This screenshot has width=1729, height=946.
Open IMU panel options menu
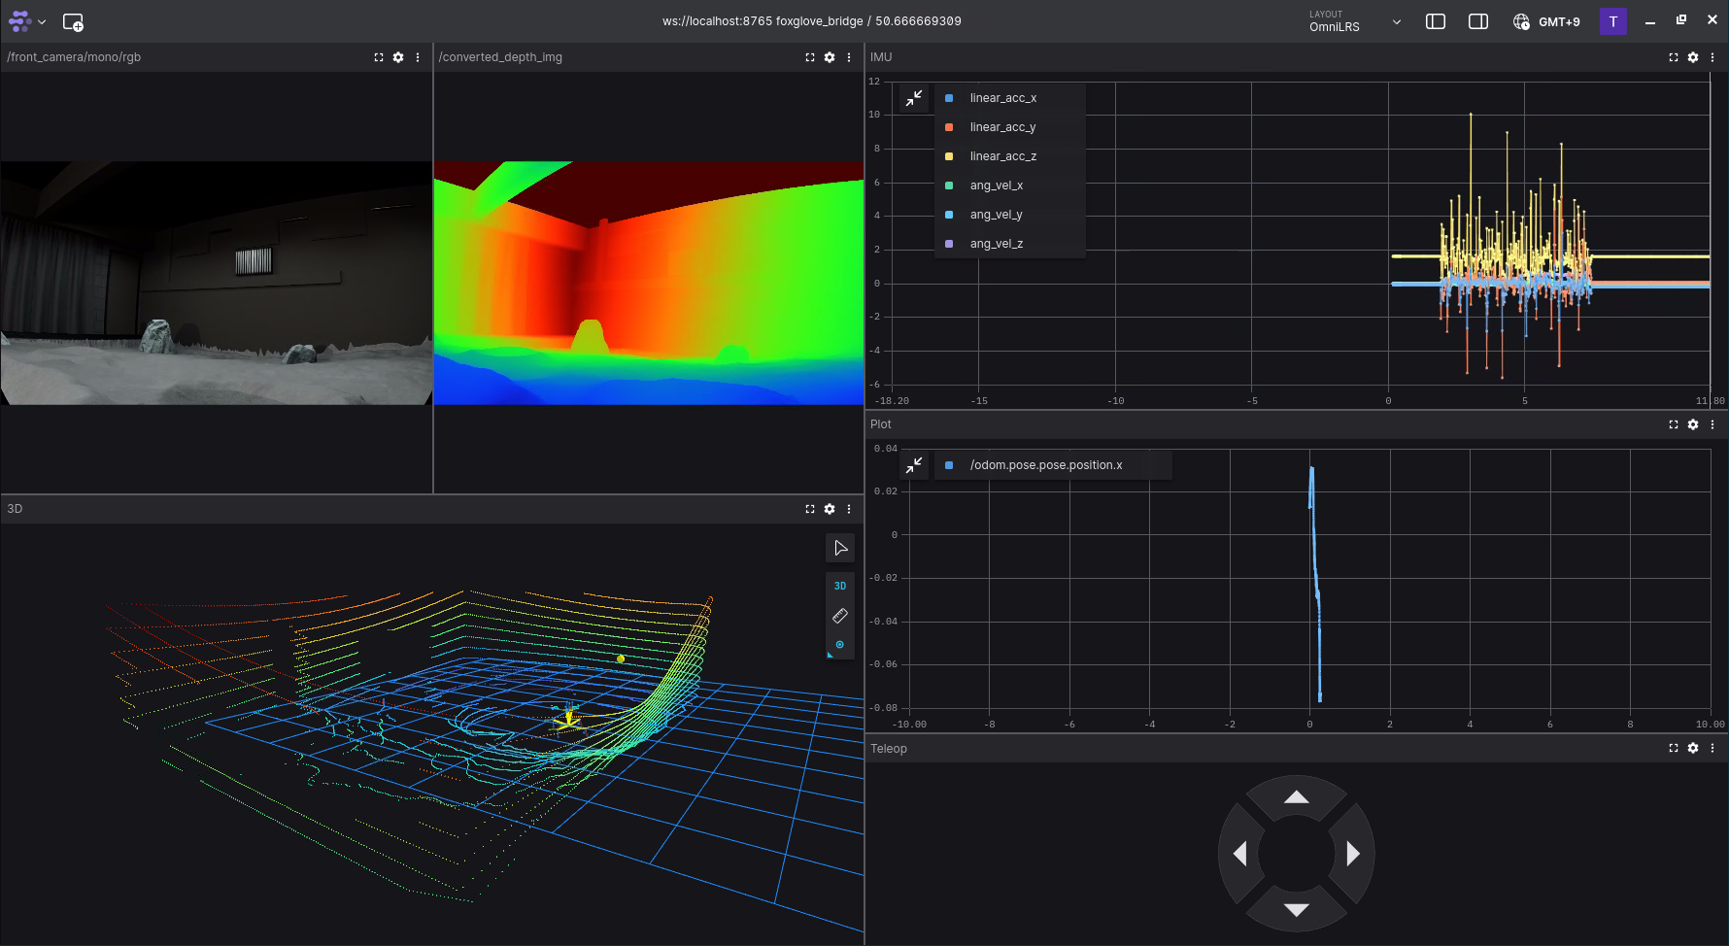click(1712, 57)
